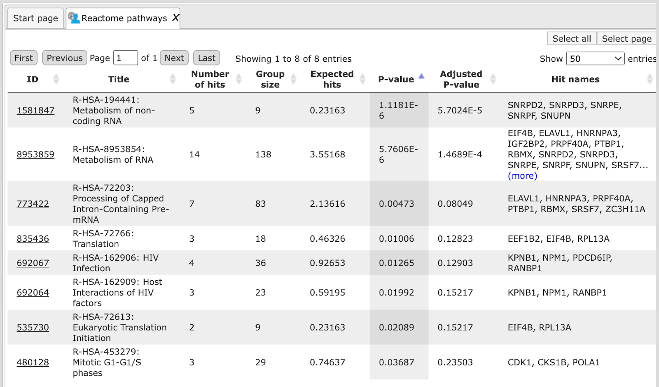
Task: Open pathway ID 1581847 link
Action: click(x=35, y=110)
